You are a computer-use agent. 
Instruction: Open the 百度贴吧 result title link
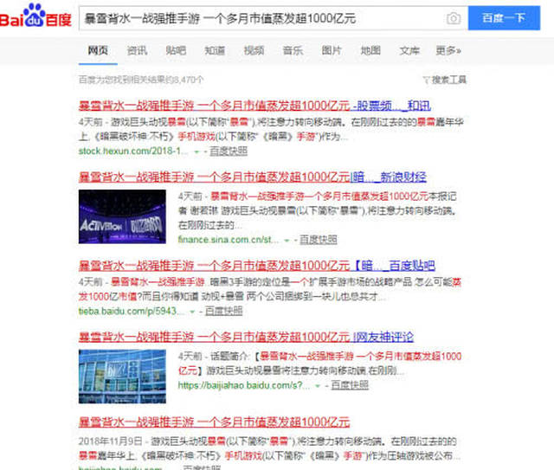coord(256,266)
